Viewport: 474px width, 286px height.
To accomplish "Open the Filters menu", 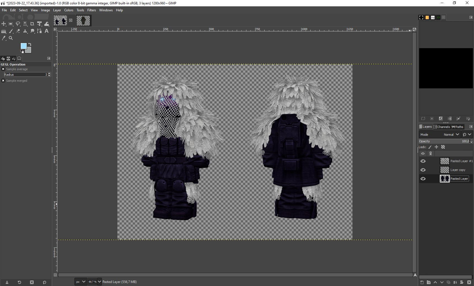I will coord(91,10).
